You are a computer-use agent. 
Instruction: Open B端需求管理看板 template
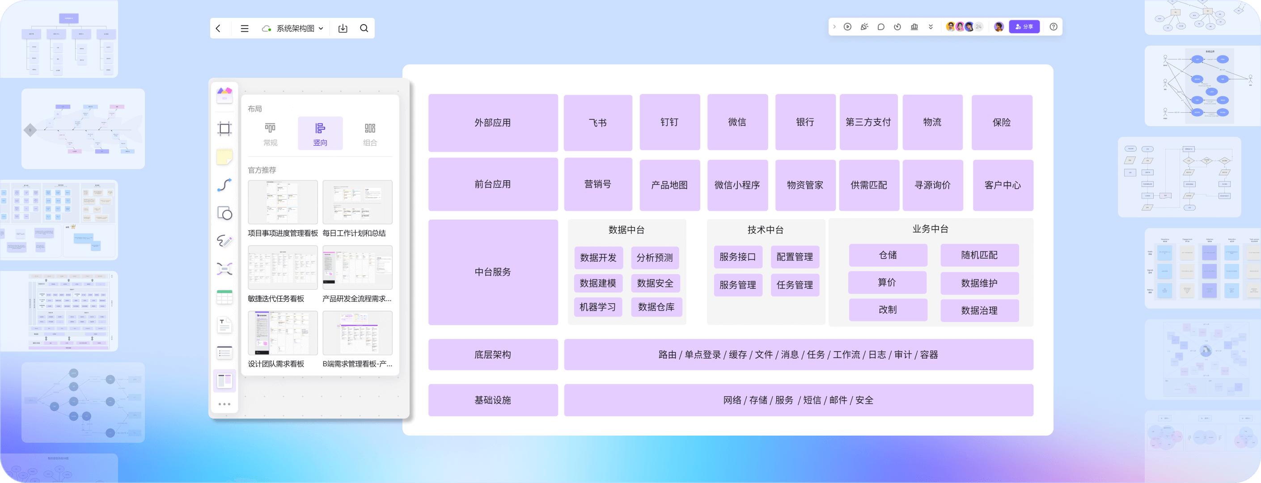357,339
